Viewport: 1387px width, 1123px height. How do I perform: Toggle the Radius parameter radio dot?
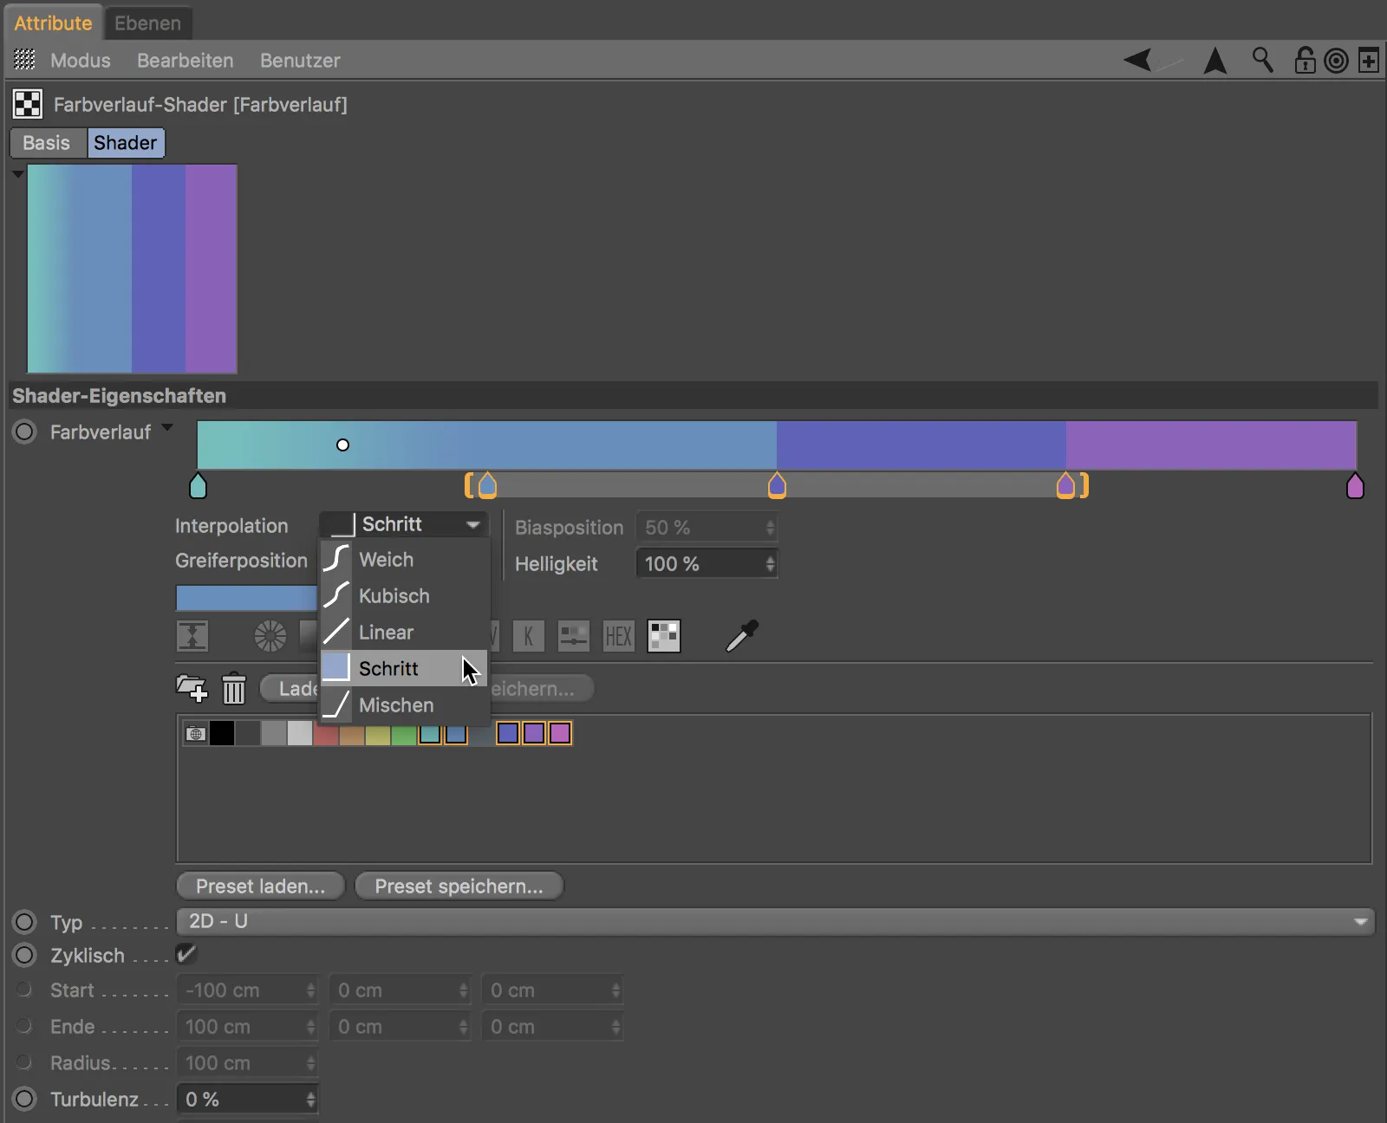pyautogui.click(x=25, y=1062)
